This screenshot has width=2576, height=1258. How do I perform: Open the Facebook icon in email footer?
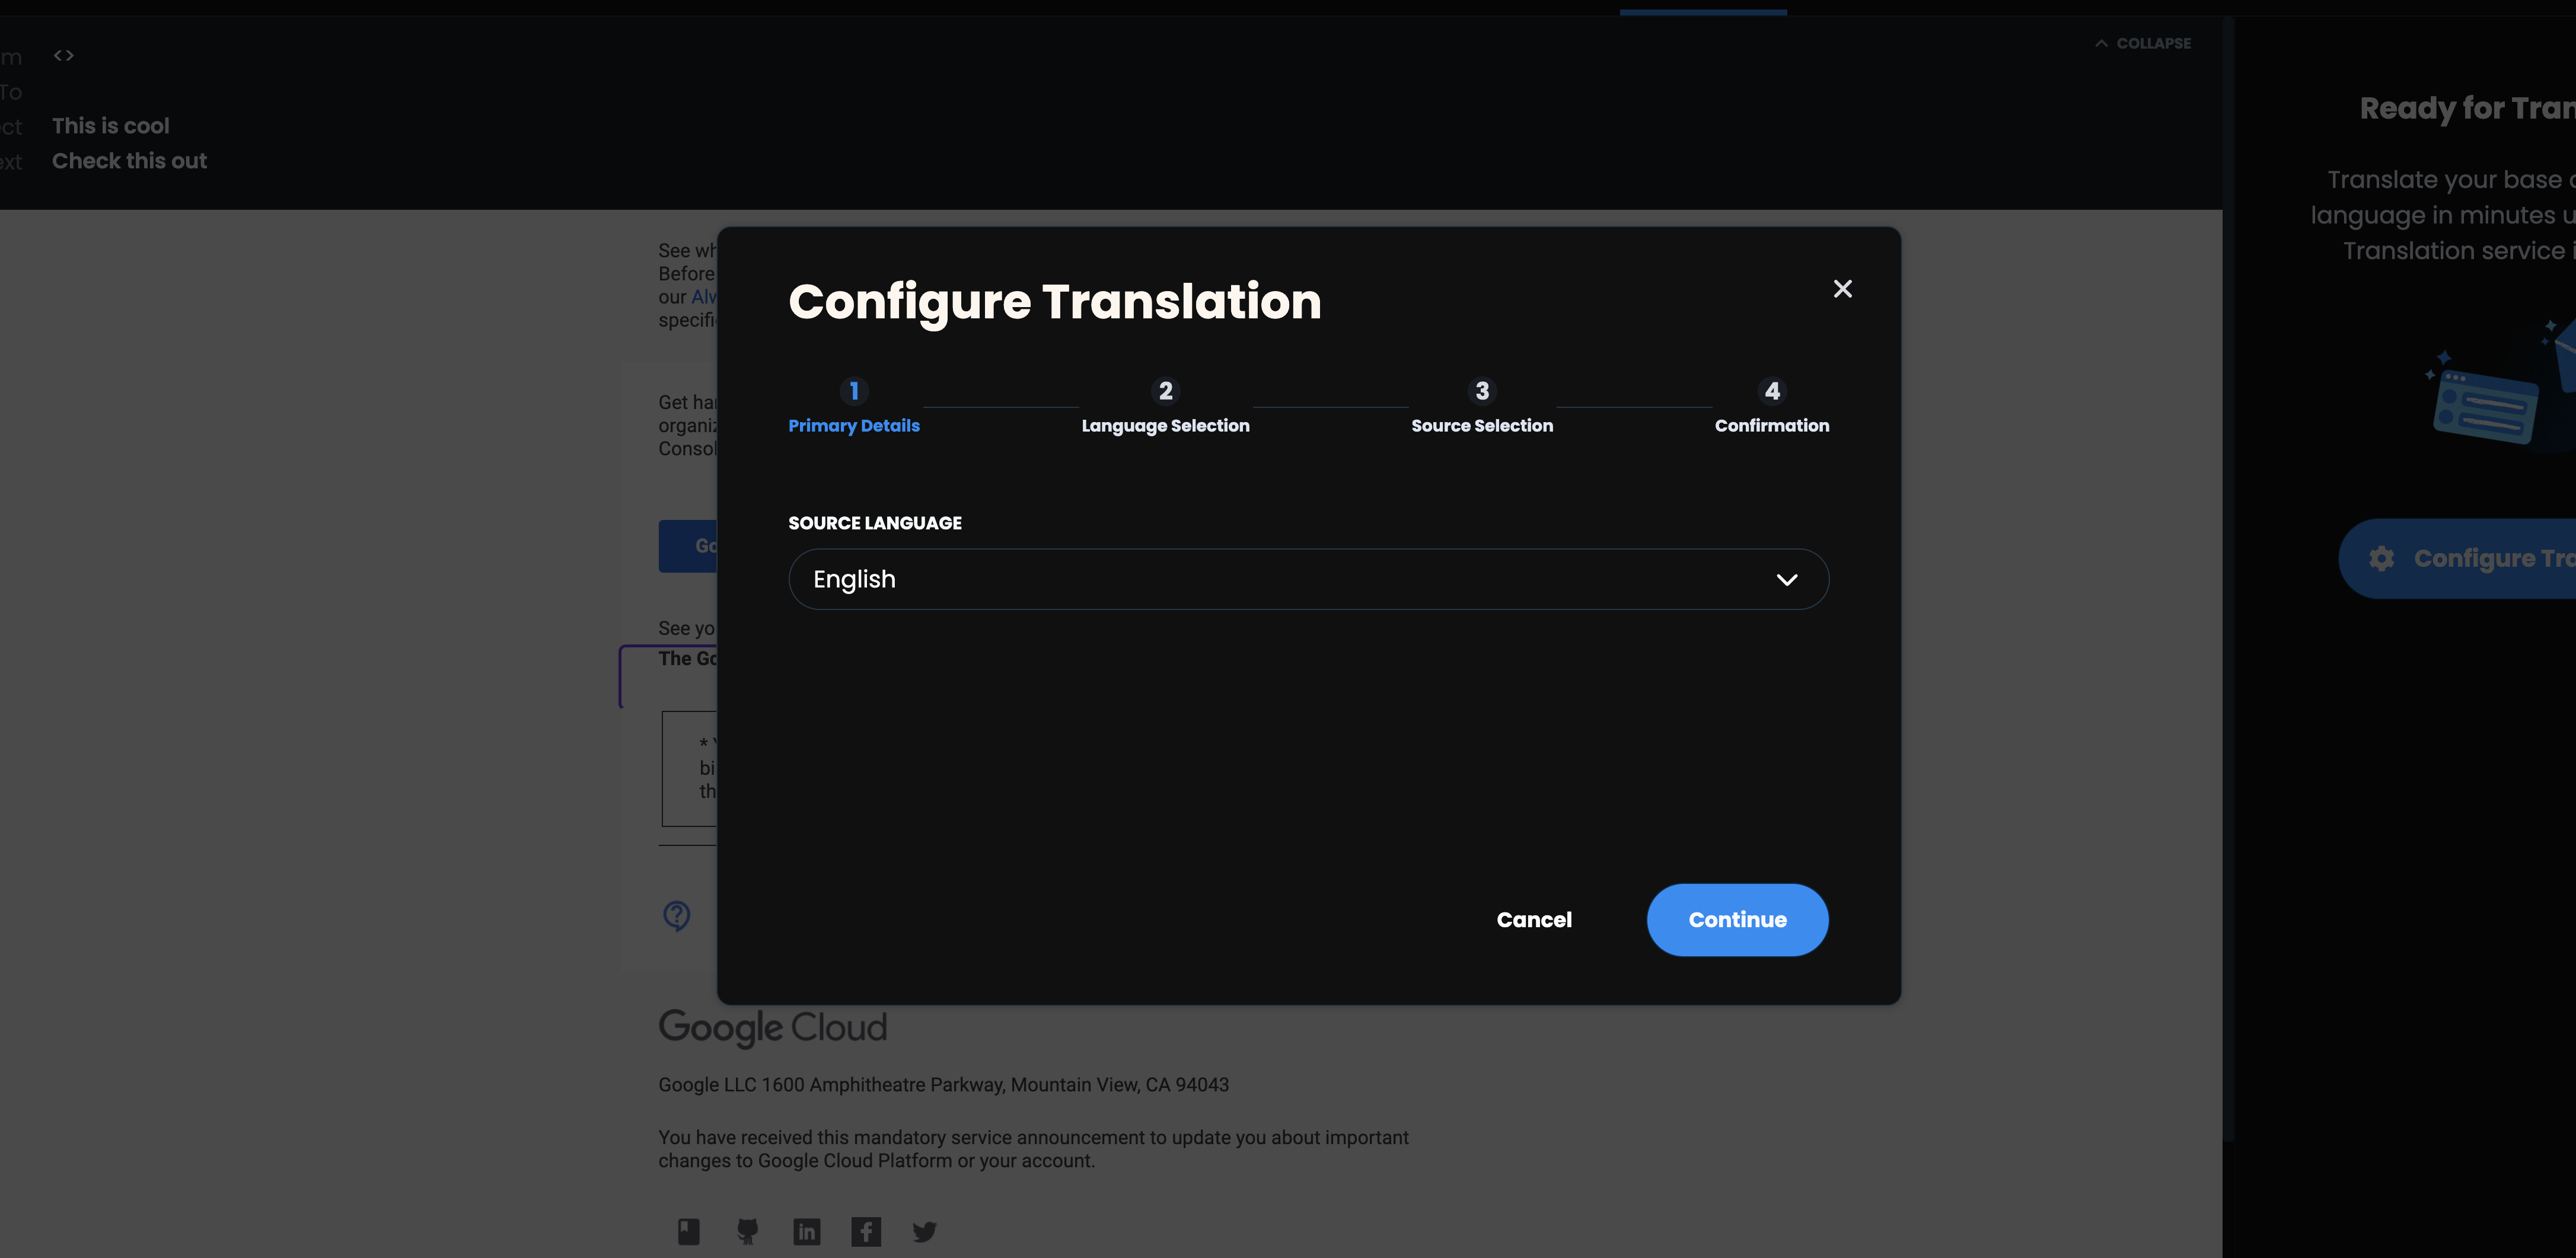click(866, 1232)
